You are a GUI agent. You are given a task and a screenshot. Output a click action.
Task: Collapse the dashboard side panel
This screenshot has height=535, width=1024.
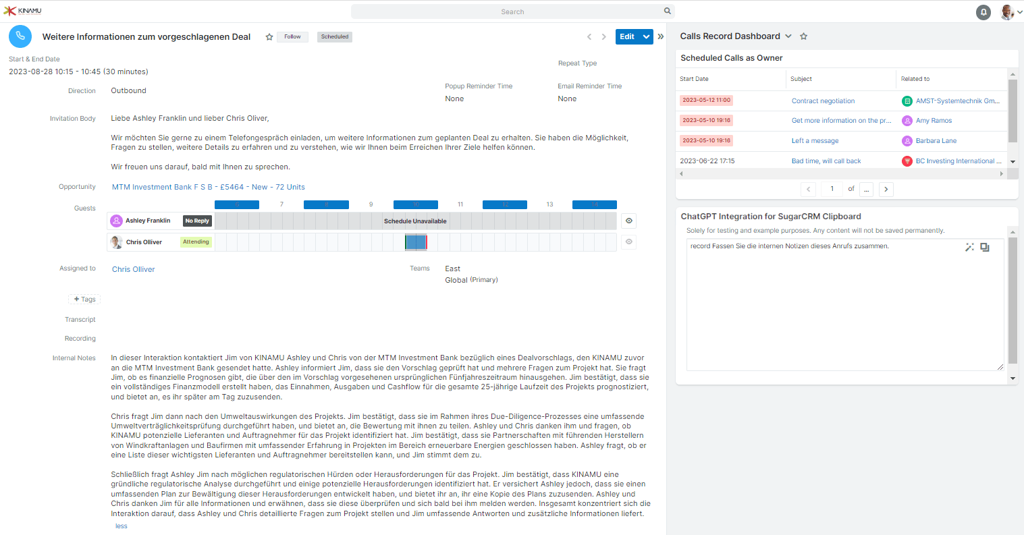[x=661, y=37]
